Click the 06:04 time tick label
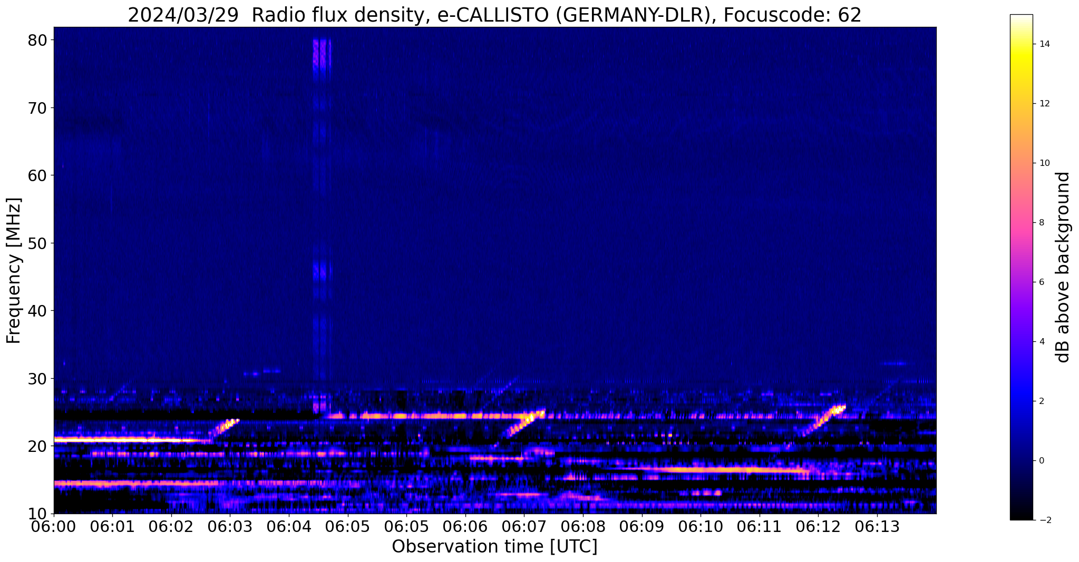 [289, 527]
